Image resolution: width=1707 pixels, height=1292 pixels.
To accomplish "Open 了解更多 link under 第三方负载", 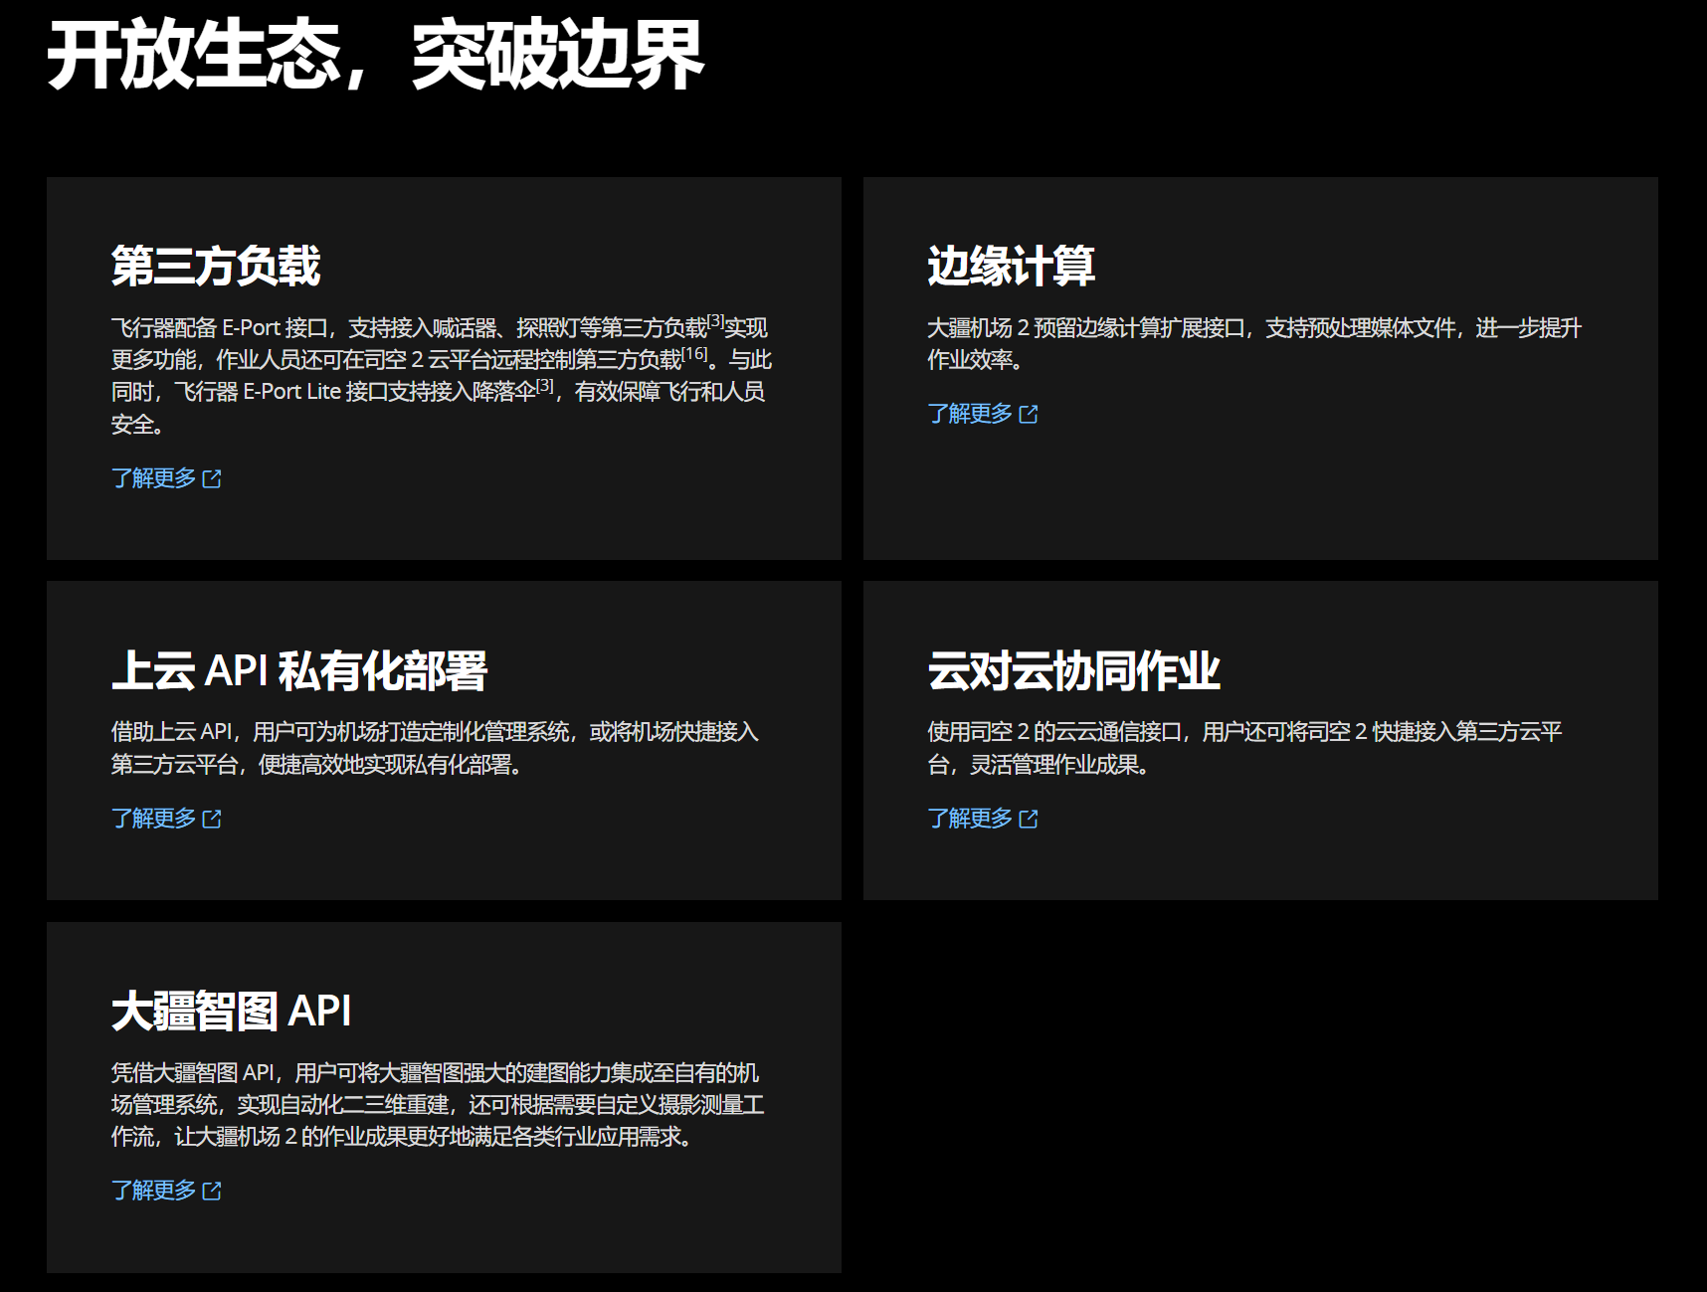I will coord(166,478).
